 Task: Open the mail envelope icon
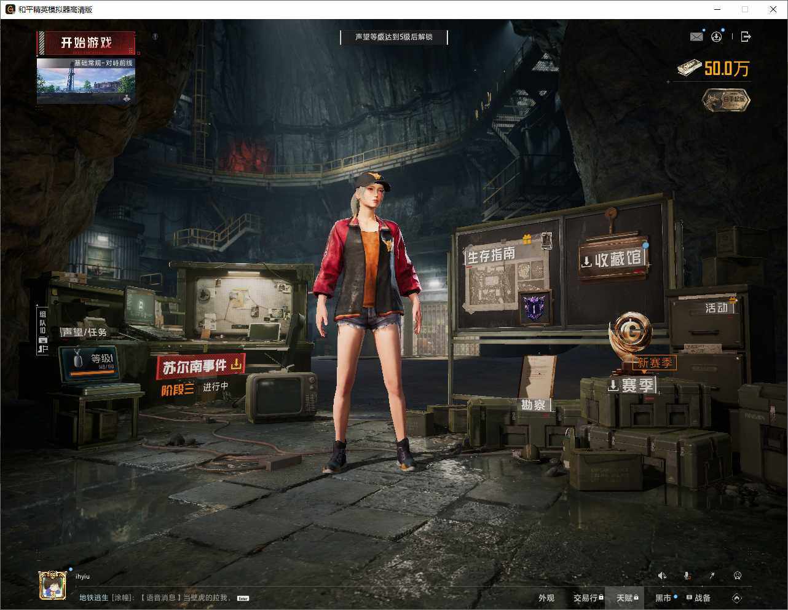coord(696,37)
